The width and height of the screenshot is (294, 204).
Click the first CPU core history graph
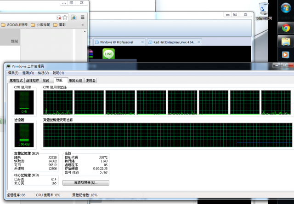[x=58, y=102]
